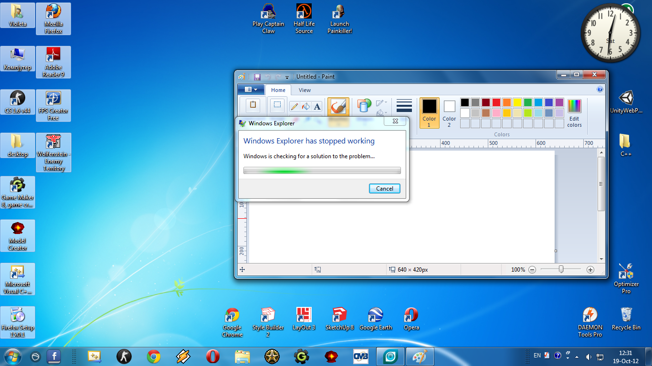Select the Home ribbon tab

[278, 90]
